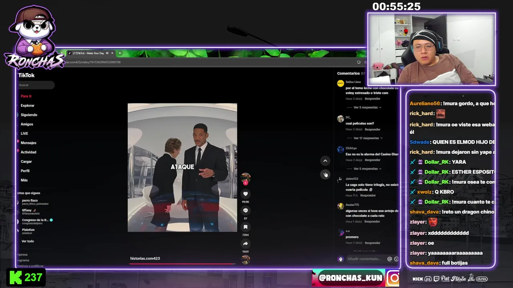Click the browser address bar URL
The image size is (513, 288).
click(92, 62)
